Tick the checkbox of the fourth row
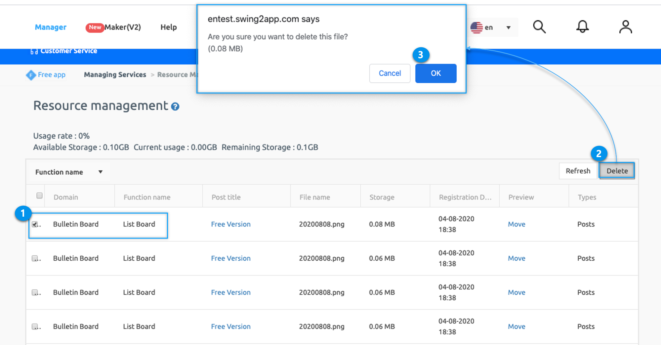 point(35,326)
